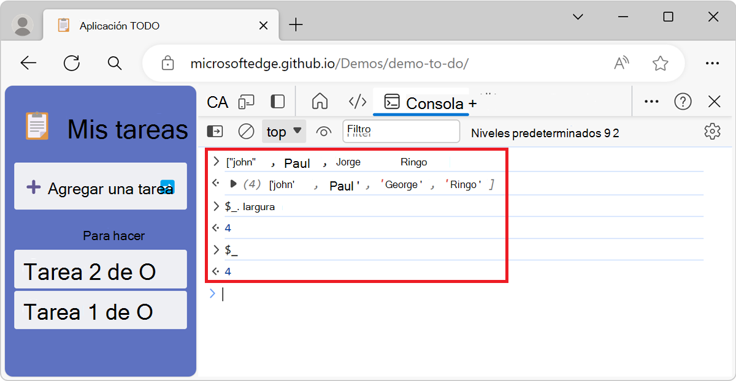Image resolution: width=736 pixels, height=381 pixels.
Task: Refresh the page with reload icon
Action: pos(72,62)
